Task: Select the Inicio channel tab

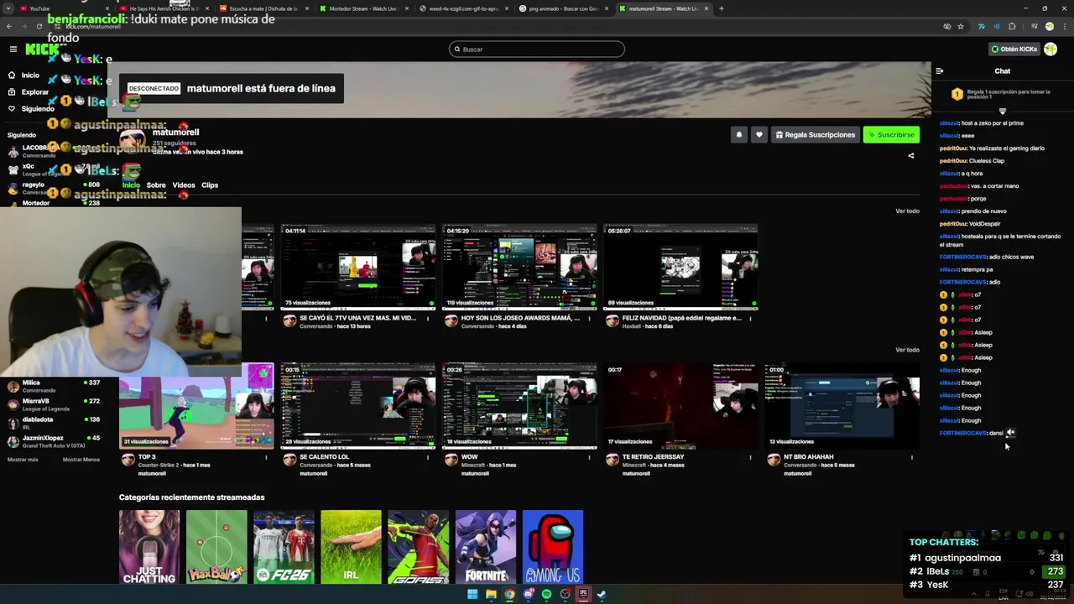Action: tap(131, 185)
